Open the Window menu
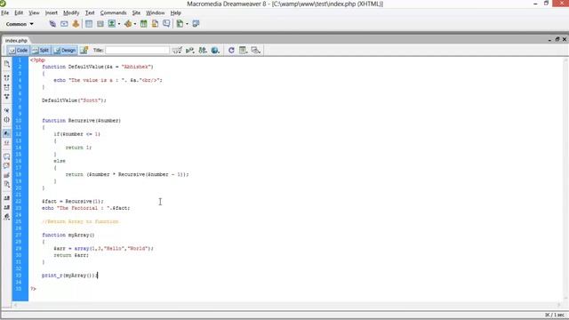Viewport: 569px width, 320px height. tap(155, 12)
